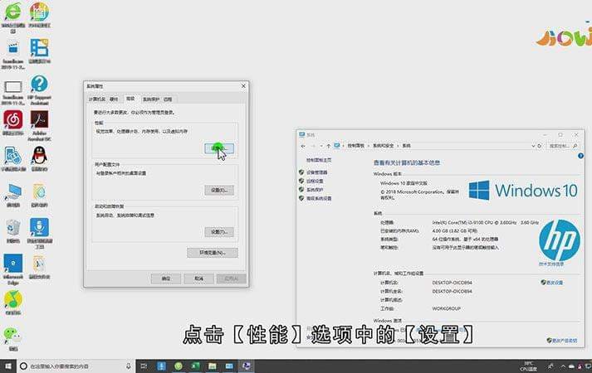The height and width of the screenshot is (373, 592).
Task: Click the Windows Start button
Action: pyautogui.click(x=8, y=366)
